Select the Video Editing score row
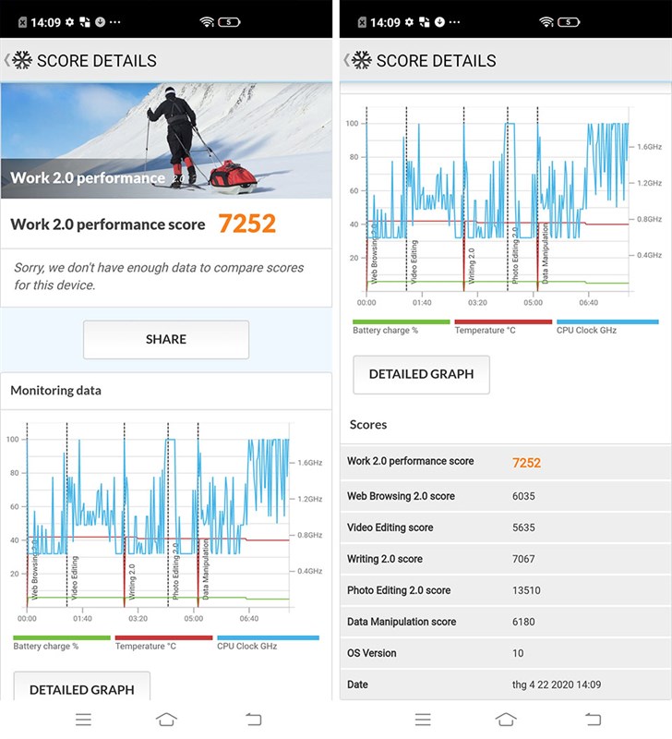 (x=506, y=527)
